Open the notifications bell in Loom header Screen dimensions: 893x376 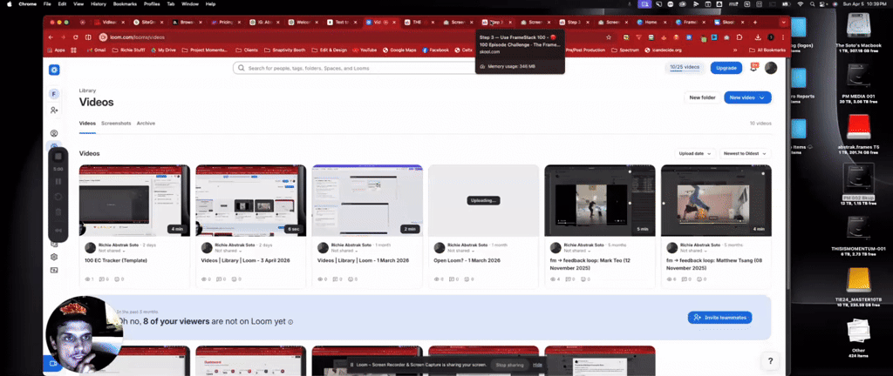click(754, 67)
